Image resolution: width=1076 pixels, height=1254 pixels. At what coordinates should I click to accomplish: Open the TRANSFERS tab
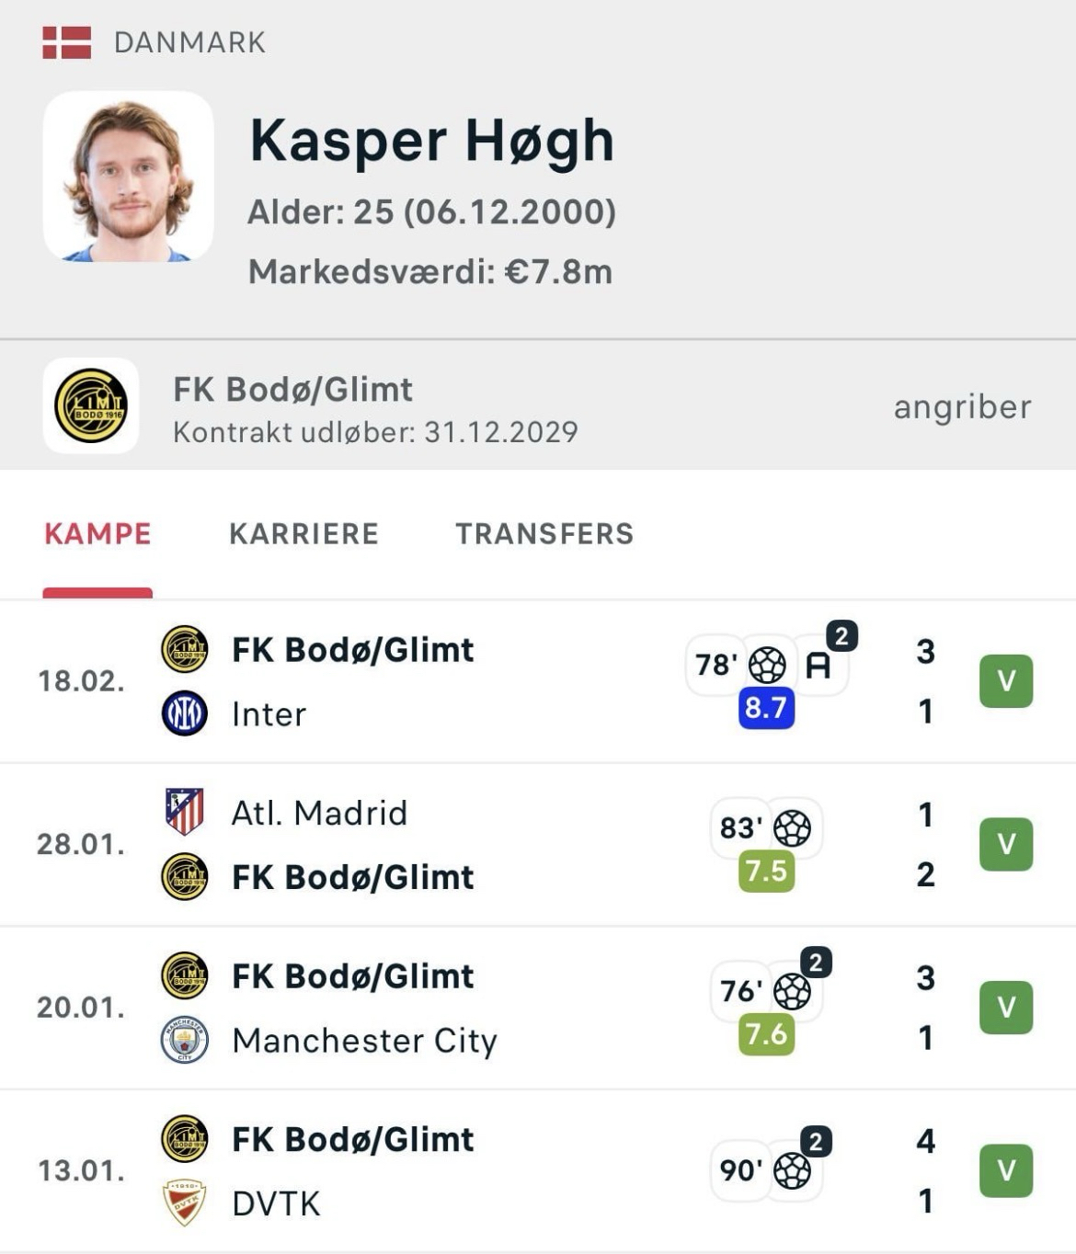(544, 534)
